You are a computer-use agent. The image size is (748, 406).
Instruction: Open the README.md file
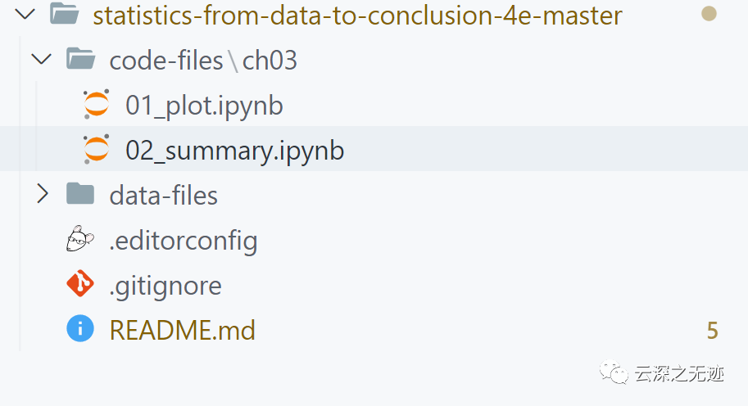[x=182, y=331]
